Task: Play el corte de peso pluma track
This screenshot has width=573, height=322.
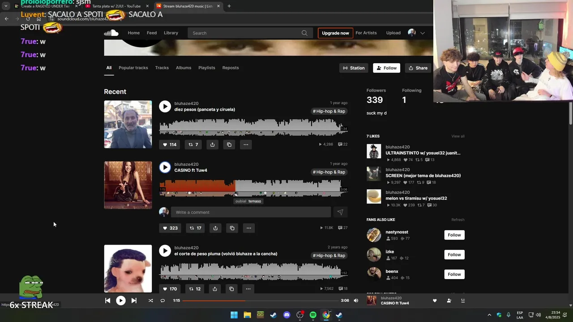Action: tap(165, 251)
